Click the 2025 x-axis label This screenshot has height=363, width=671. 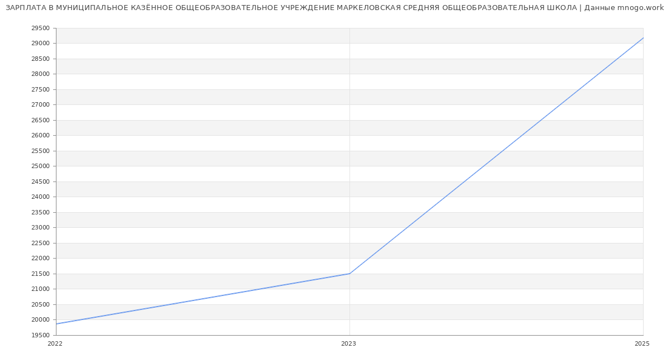point(642,344)
